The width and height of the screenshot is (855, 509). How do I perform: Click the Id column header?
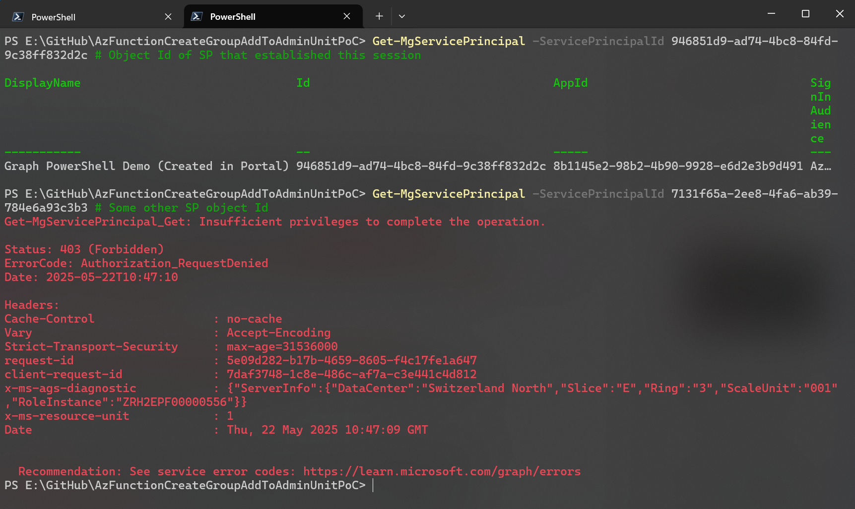click(x=303, y=83)
